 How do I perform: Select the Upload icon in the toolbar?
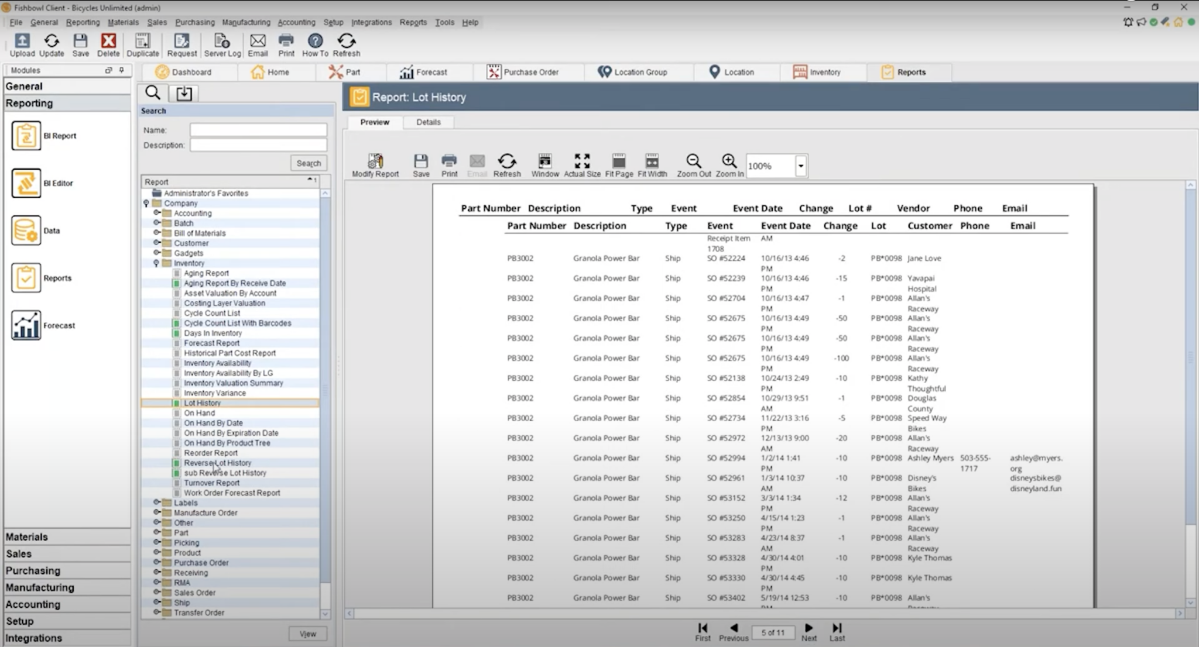click(x=22, y=44)
